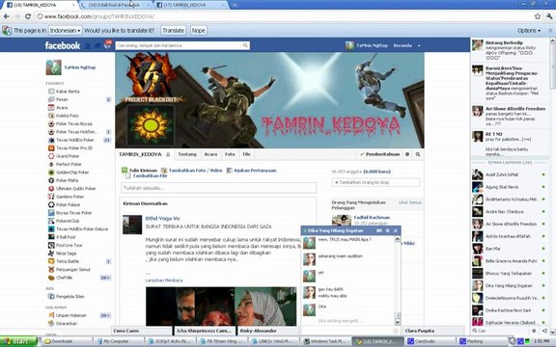Viewport: 556px width, 347px height.
Task: Reload the page with refresh icon
Action: point(28,16)
